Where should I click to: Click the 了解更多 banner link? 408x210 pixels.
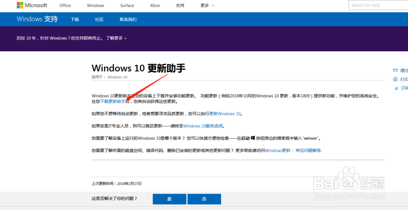click(x=116, y=38)
